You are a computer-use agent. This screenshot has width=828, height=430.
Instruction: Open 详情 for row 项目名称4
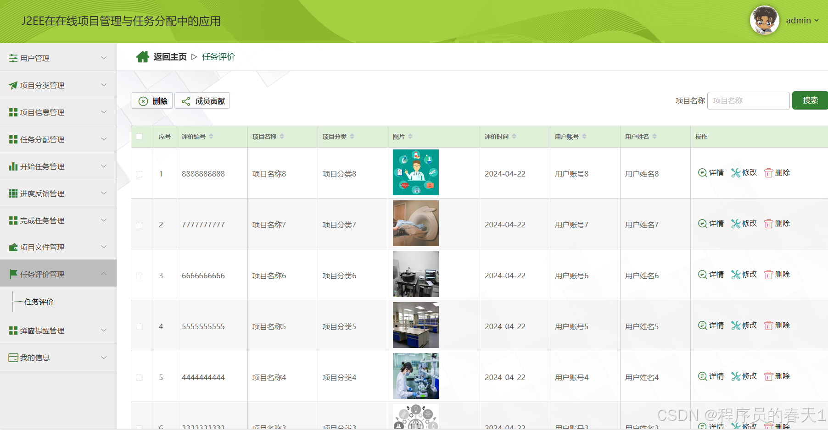click(711, 376)
